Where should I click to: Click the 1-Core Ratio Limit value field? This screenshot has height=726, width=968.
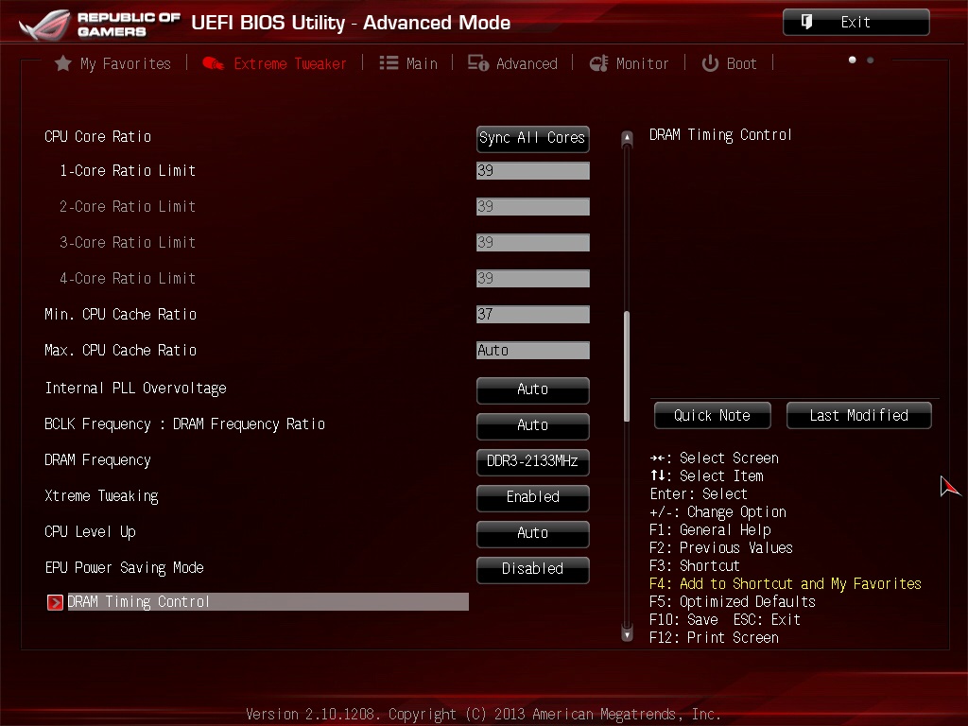pyautogui.click(x=533, y=171)
